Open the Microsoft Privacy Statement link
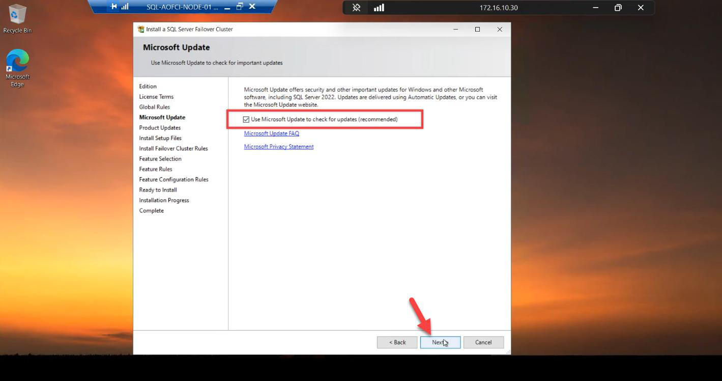Screen dimensions: 722x381 (279, 147)
